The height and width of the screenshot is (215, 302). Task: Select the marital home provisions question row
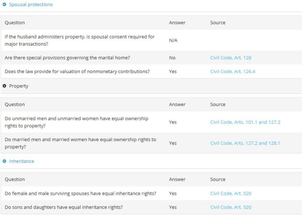coord(69,58)
